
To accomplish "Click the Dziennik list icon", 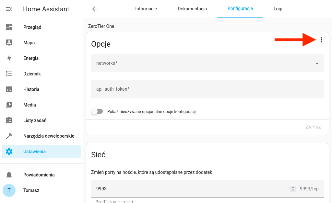I will click(9, 74).
